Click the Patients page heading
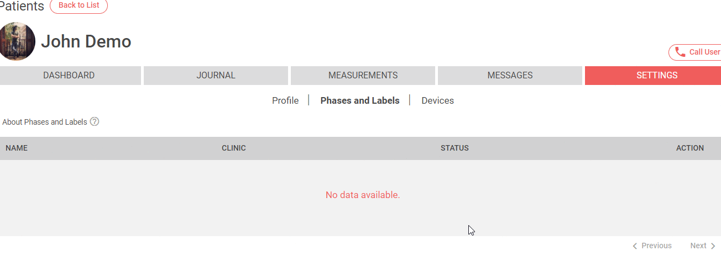 pos(22,6)
